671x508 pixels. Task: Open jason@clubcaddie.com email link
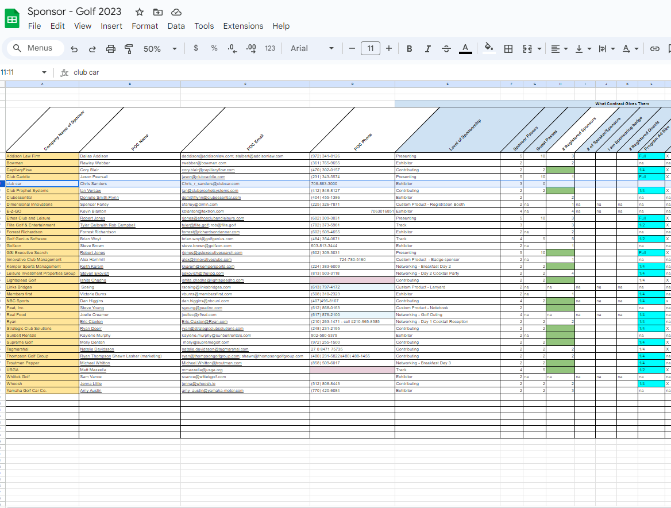(203, 177)
